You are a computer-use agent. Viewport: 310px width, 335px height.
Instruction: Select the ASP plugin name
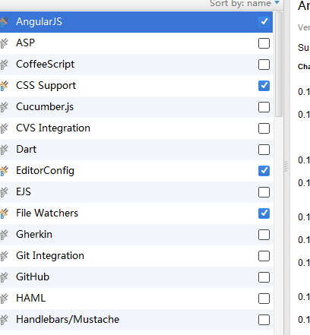coord(25,43)
